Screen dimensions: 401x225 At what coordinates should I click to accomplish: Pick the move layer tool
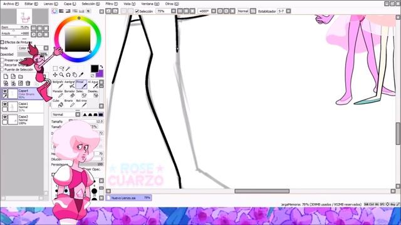point(55,75)
